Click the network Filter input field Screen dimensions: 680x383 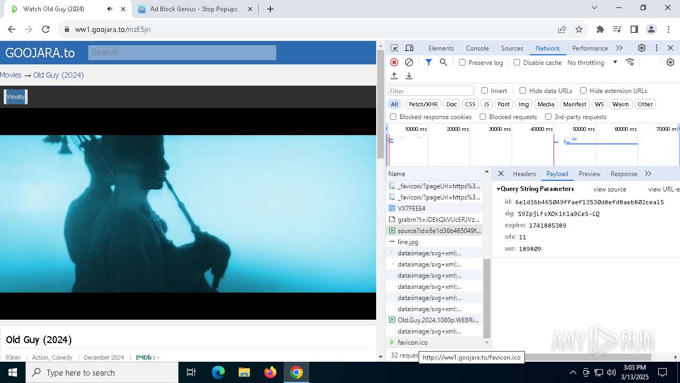point(431,91)
